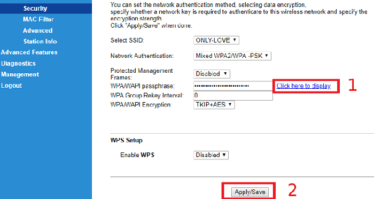Open the Station Info page
The height and width of the screenshot is (199, 374).
coord(40,41)
